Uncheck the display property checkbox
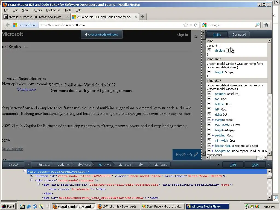This screenshot has height=210, width=280. [209, 50]
